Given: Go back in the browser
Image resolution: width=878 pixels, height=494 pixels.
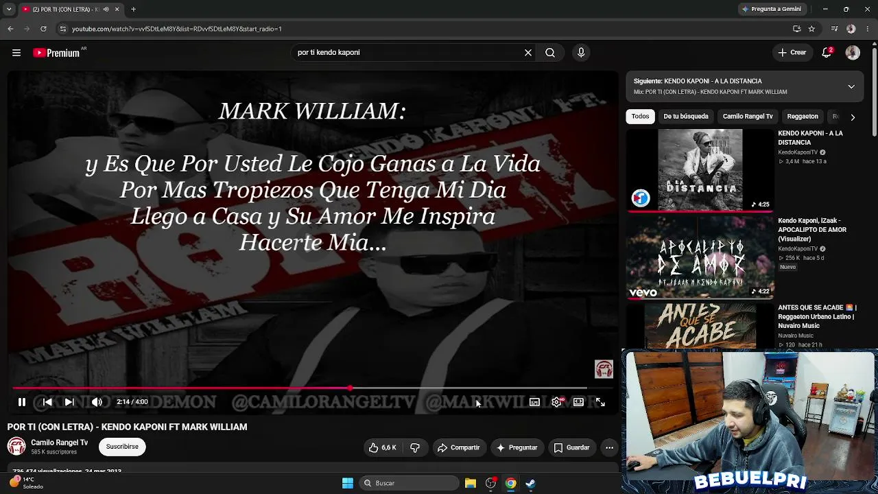Looking at the screenshot, I should [10, 29].
